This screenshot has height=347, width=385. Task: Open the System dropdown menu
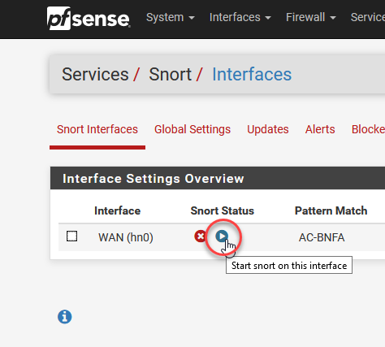pos(171,17)
